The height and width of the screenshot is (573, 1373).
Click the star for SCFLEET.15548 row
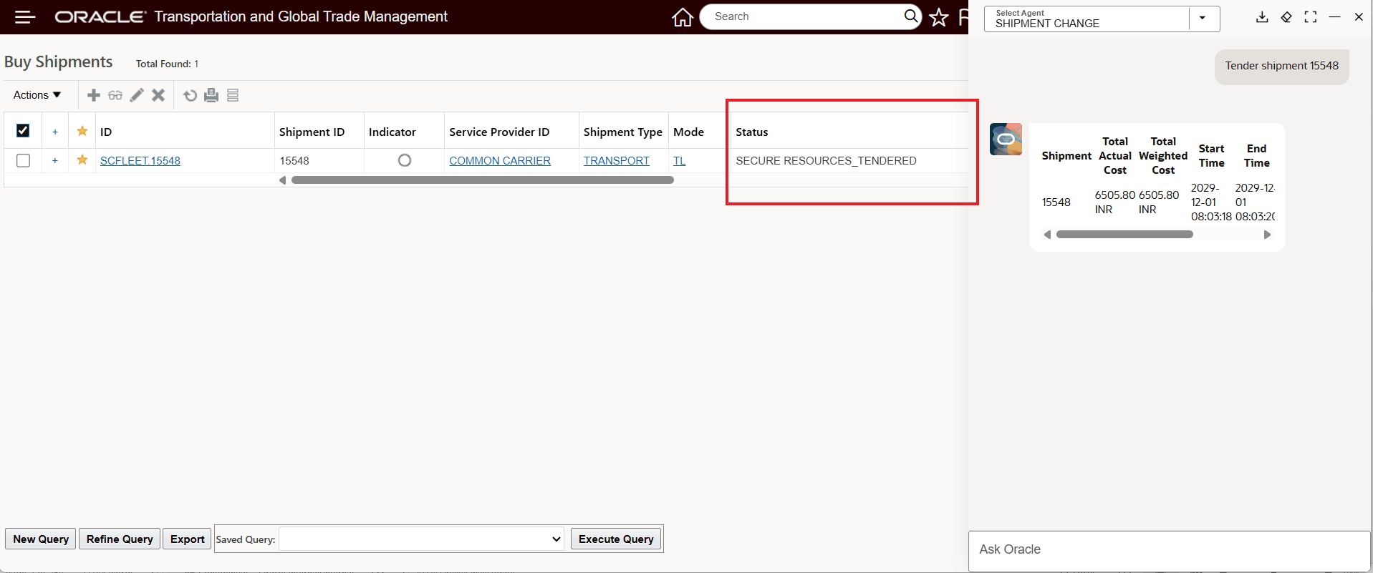pyautogui.click(x=82, y=160)
